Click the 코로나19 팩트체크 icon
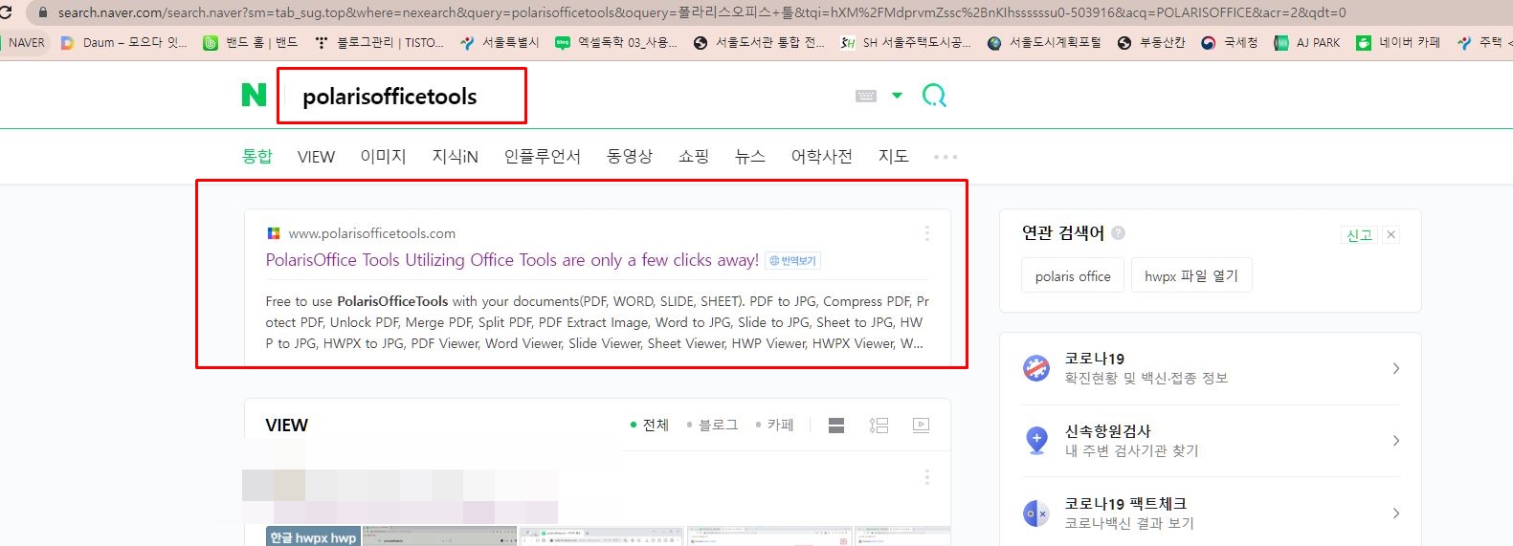 click(1036, 513)
